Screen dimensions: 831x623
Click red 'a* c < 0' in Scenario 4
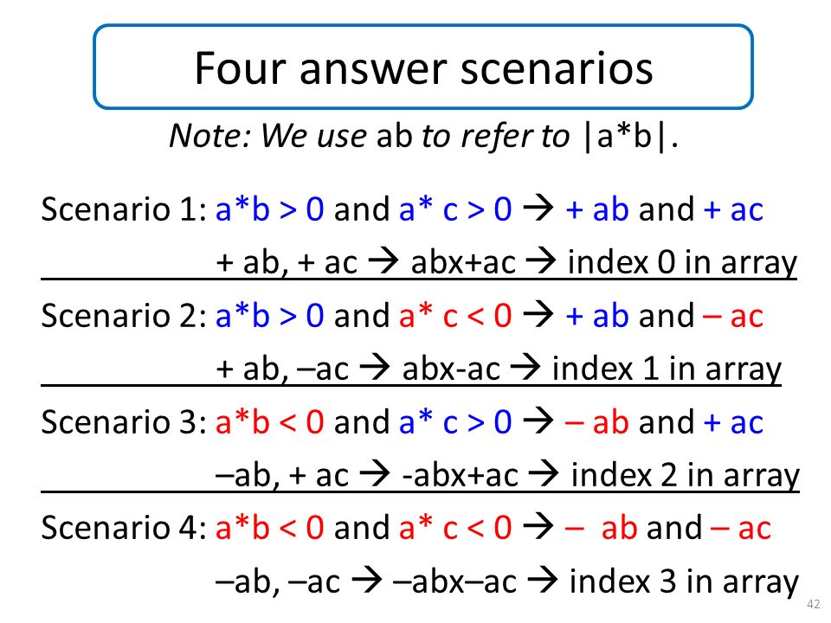click(455, 528)
